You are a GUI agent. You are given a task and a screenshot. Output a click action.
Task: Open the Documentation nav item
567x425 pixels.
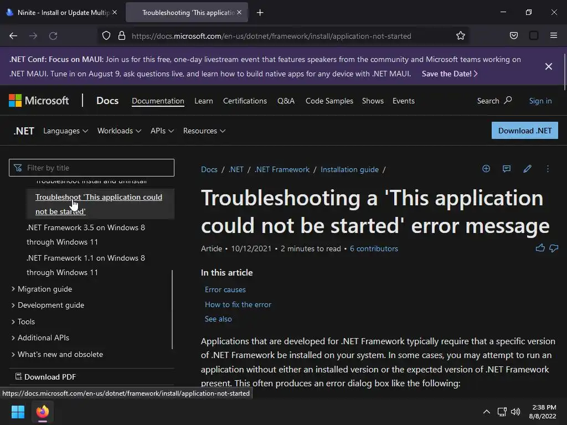(158, 101)
